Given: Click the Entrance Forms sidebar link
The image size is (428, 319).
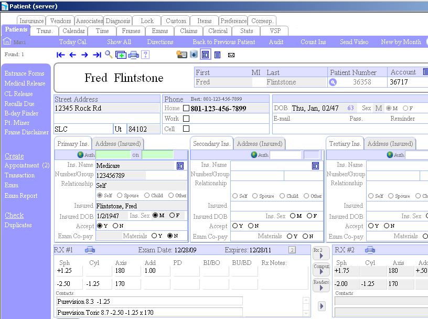Looking at the screenshot, I should (24, 73).
